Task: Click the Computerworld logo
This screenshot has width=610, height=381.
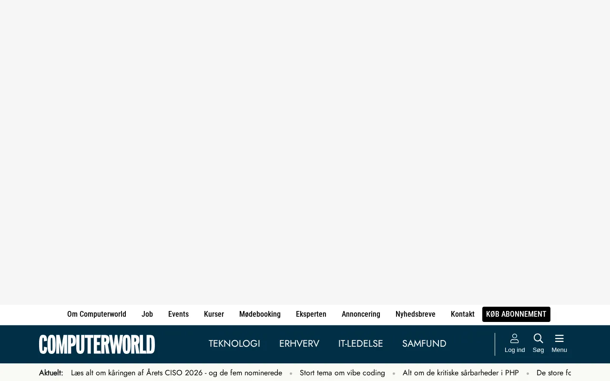Action: 97,344
